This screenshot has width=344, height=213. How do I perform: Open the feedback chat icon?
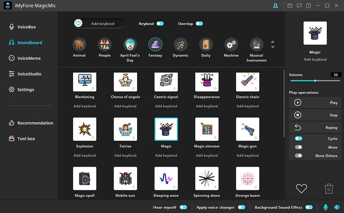pos(299,6)
